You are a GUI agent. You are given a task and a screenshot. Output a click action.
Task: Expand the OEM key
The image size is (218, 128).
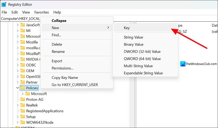click(17, 71)
